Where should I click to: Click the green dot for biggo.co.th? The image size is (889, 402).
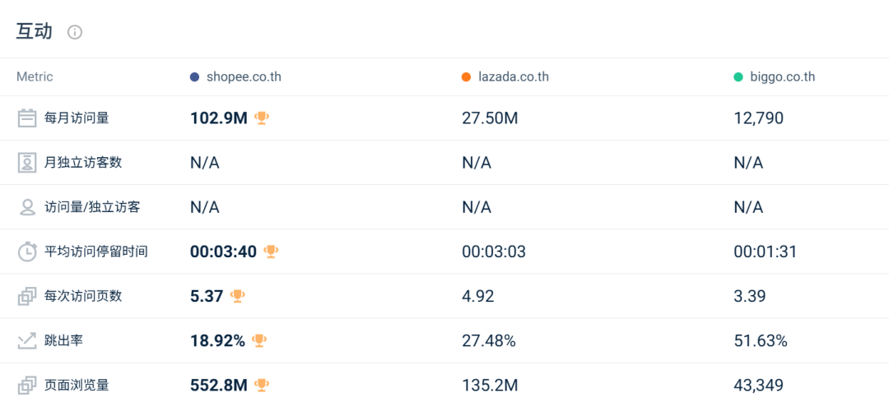click(x=738, y=77)
